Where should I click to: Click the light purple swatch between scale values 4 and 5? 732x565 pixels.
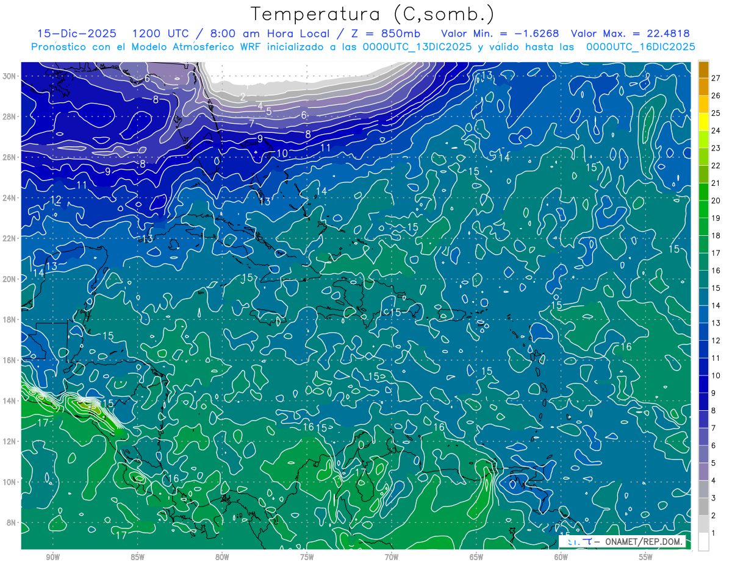point(703,471)
